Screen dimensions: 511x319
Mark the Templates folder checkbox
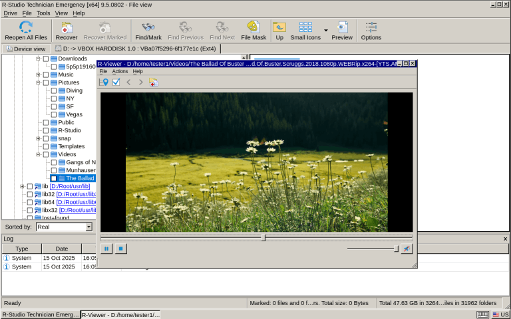[46, 146]
